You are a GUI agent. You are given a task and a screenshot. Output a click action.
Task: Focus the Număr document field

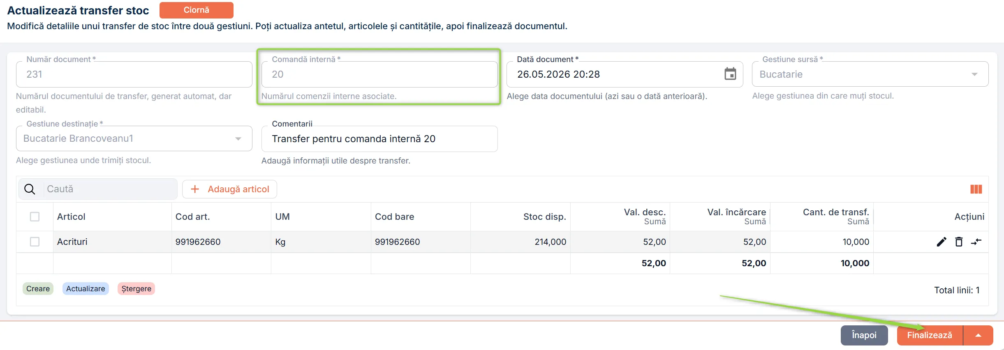[x=134, y=74]
